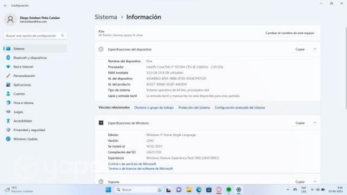Viewport: 347px width, 195px height.
Task: Collapse Especificaciones de Windows section
Action: (x=315, y=123)
